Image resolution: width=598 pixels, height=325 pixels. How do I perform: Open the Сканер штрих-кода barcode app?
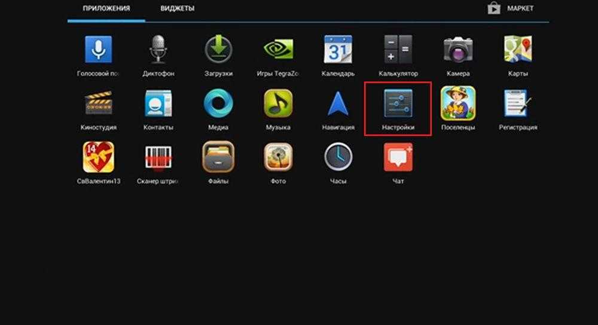158,157
